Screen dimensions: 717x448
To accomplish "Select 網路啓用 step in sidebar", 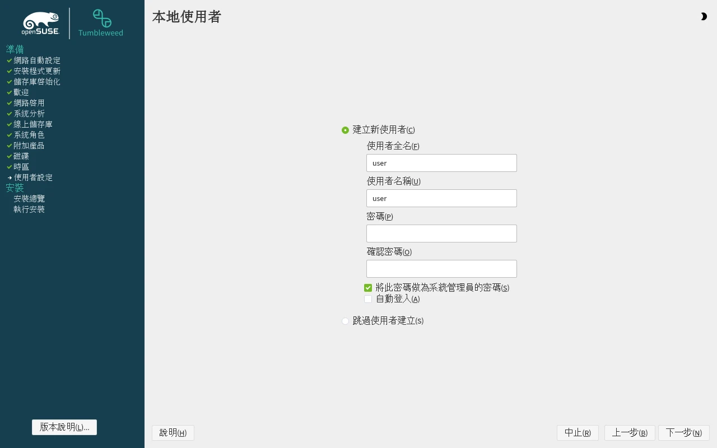I will 29,103.
